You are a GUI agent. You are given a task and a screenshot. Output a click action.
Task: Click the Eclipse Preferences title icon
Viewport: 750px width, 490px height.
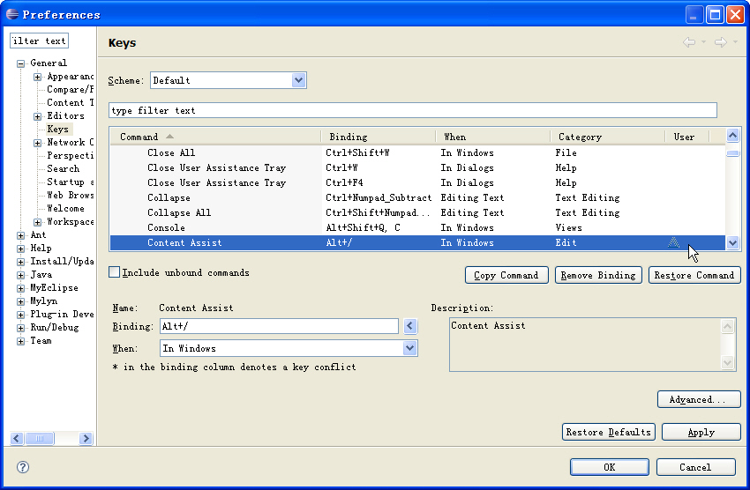[x=12, y=14]
